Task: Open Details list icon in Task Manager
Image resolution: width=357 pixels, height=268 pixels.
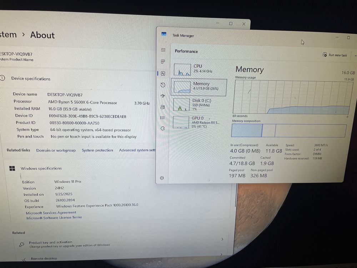Action: click(162, 118)
